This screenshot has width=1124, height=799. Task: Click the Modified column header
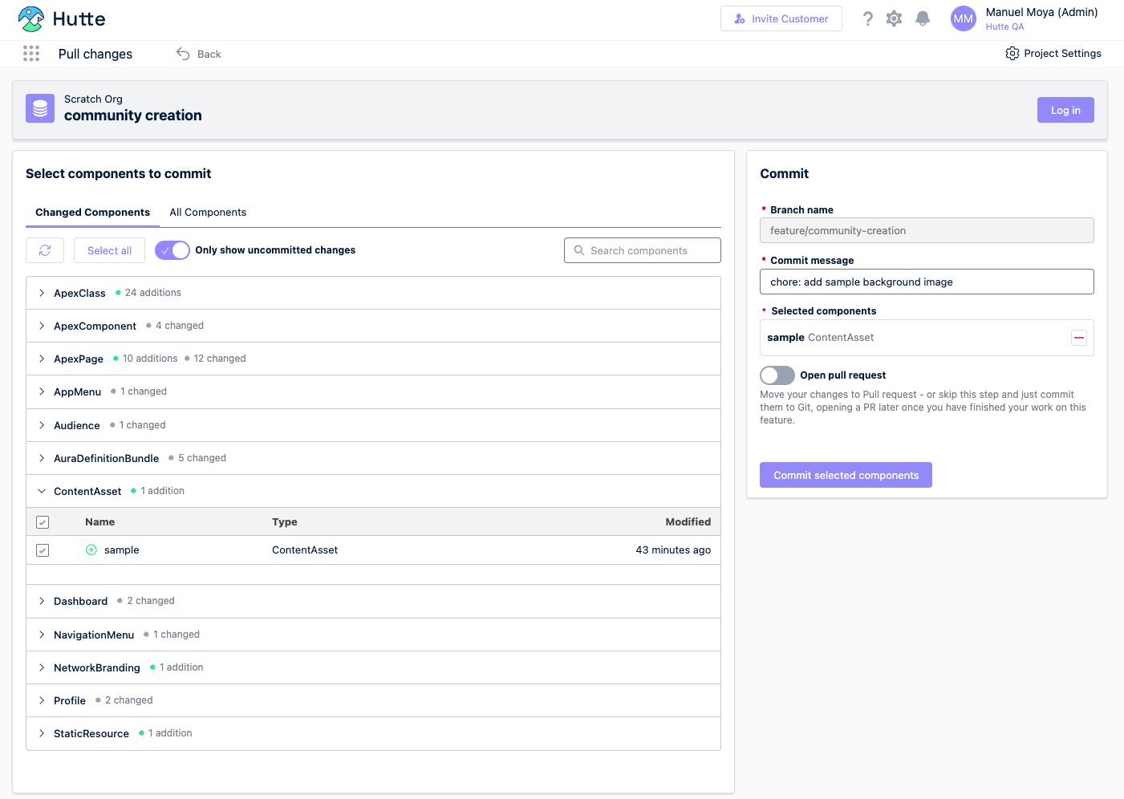click(688, 522)
